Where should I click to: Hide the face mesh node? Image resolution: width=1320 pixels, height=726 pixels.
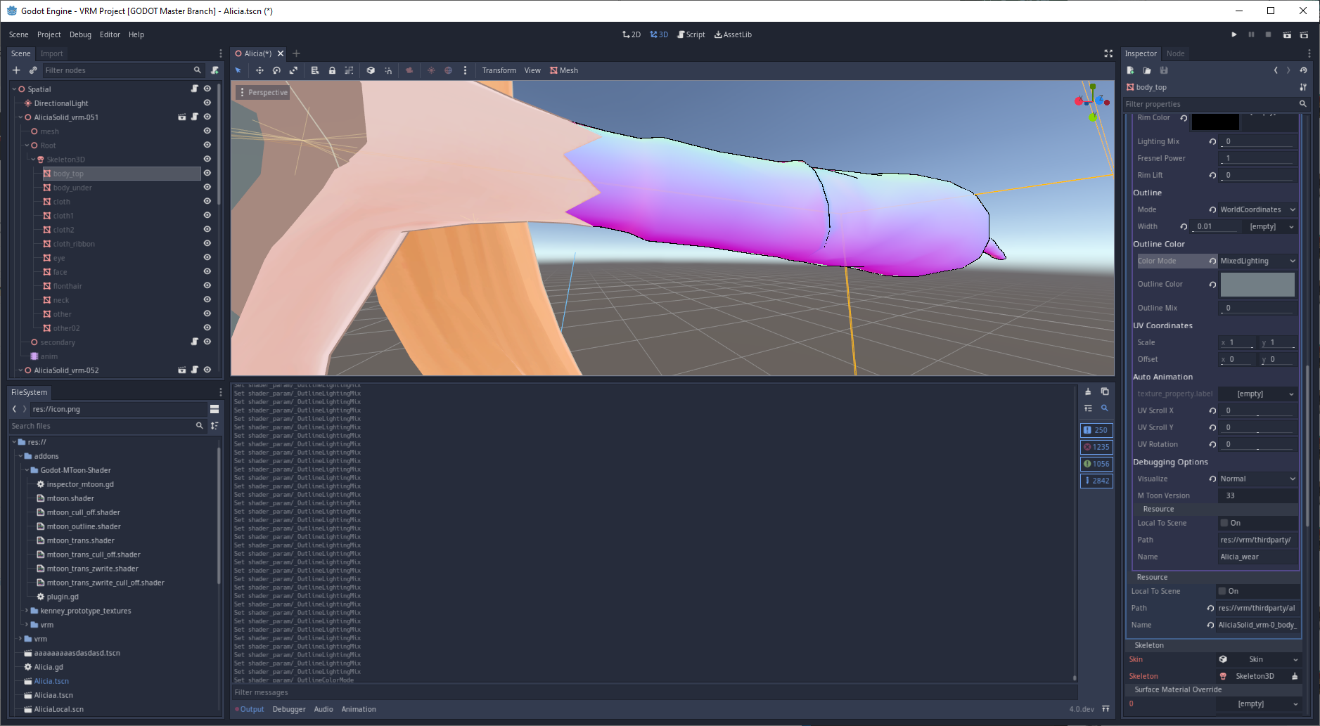(207, 271)
